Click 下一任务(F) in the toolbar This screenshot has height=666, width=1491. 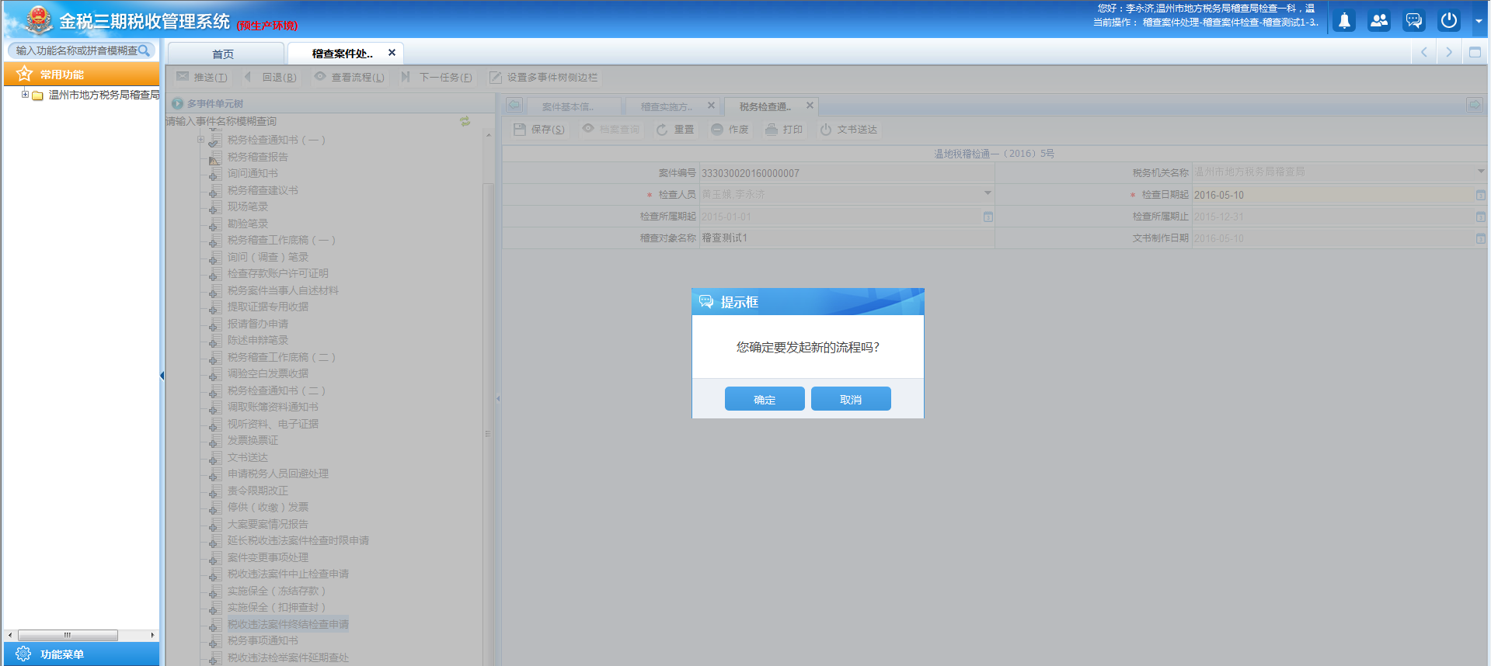(437, 77)
